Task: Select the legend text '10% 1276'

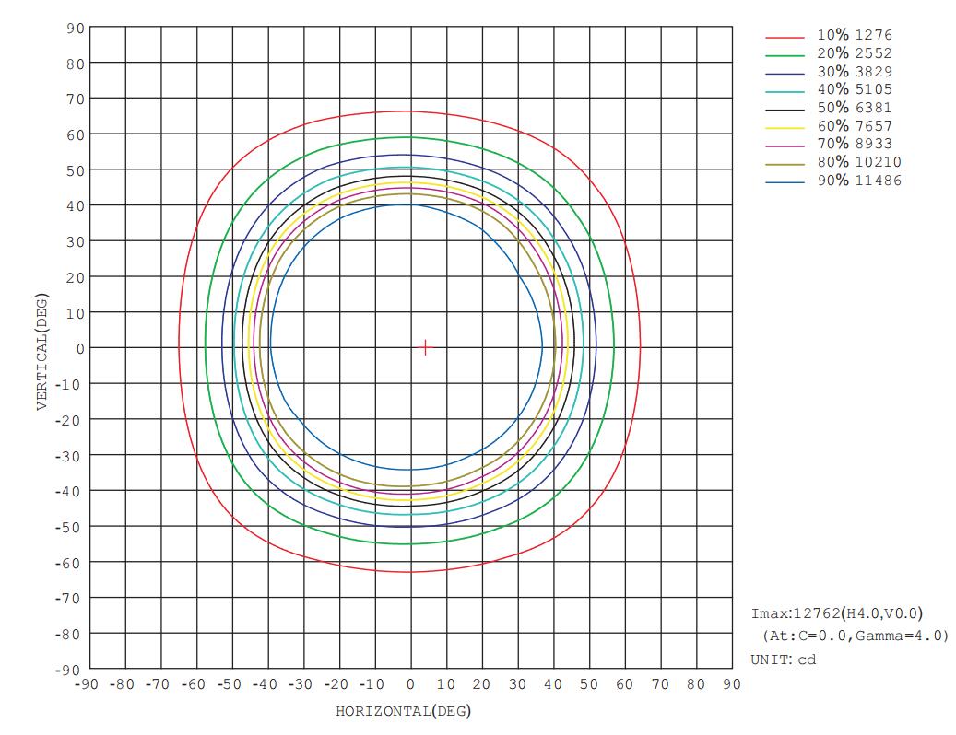Action: 855,35
